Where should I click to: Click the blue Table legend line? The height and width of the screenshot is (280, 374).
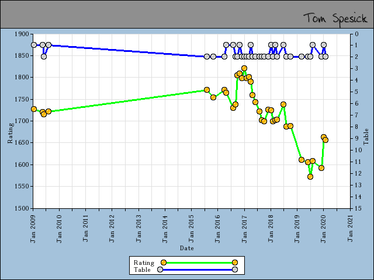pos(198,269)
